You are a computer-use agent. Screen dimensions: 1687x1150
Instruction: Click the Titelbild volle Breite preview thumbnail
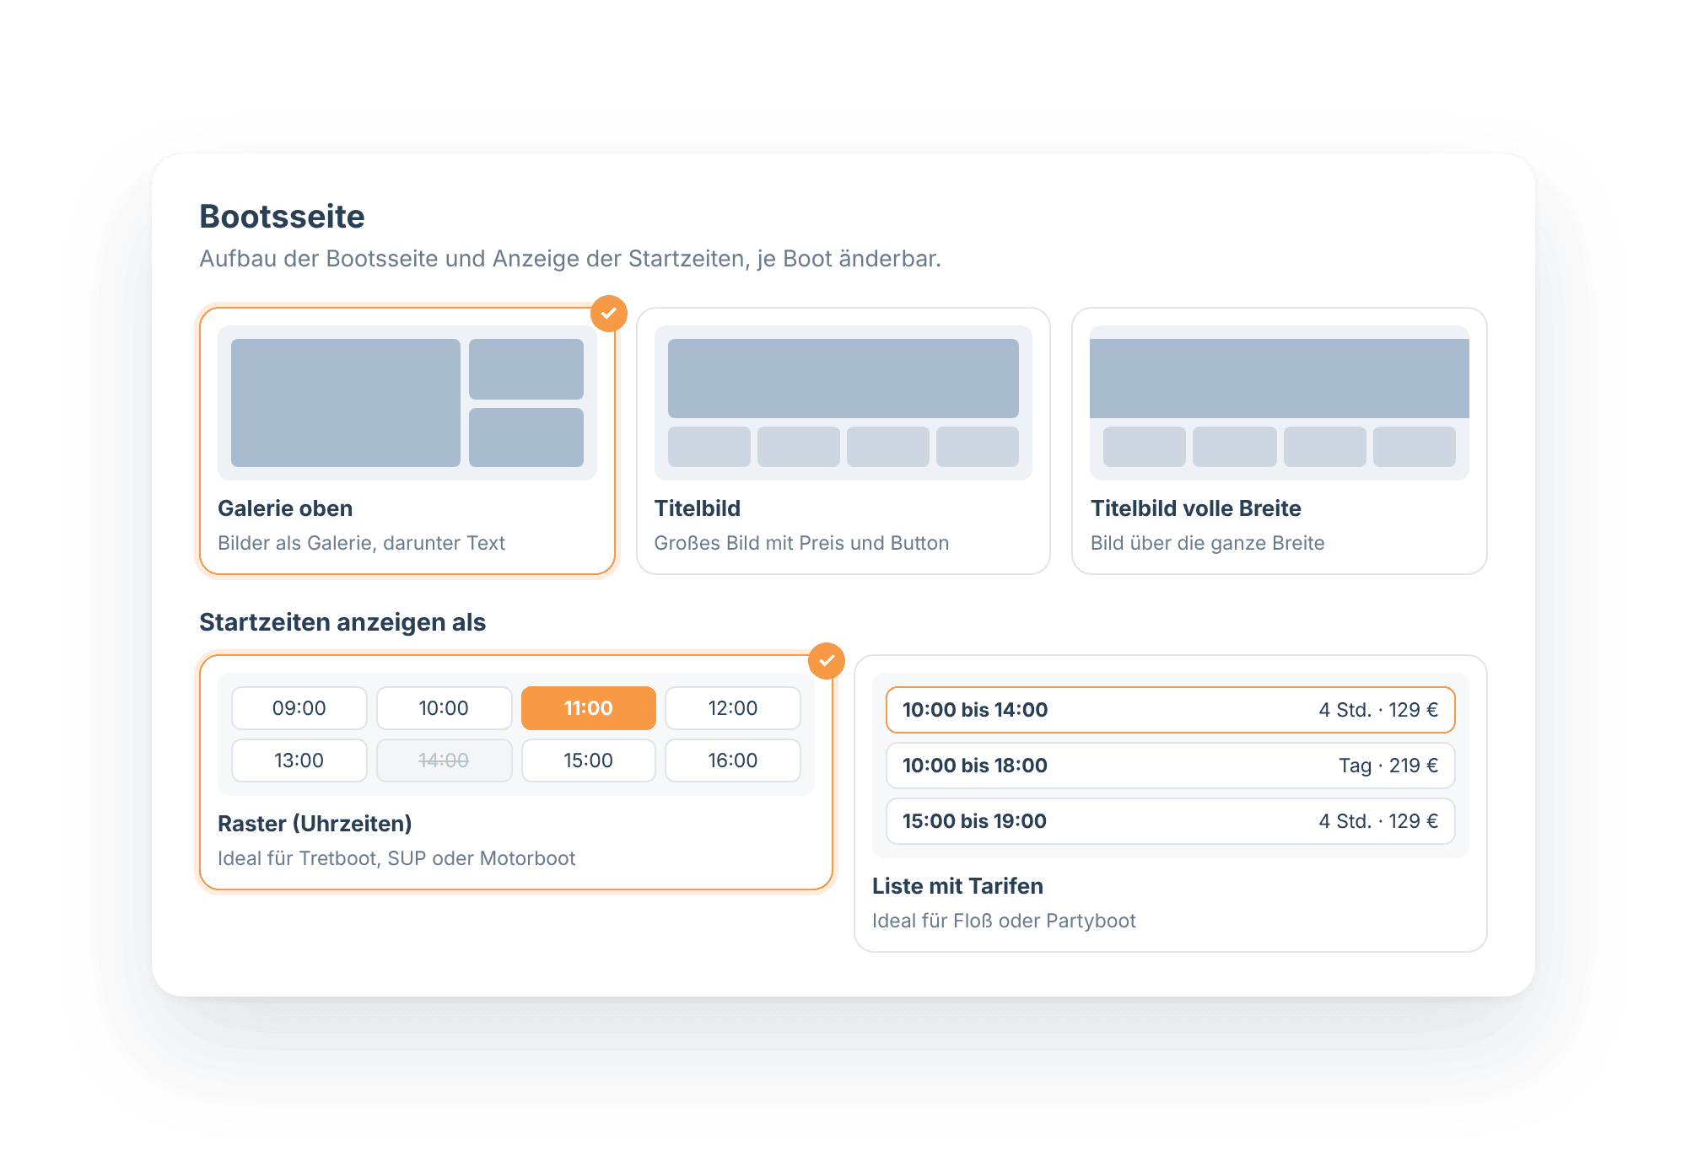point(1279,403)
